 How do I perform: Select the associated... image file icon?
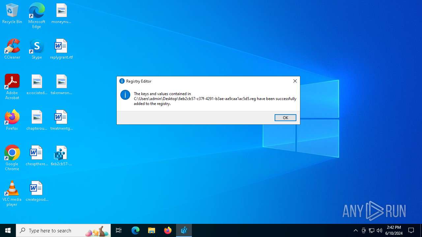coord(37,85)
